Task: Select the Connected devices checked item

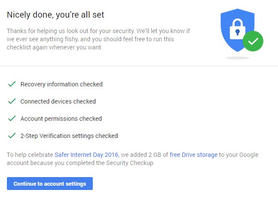Action: 58,101
